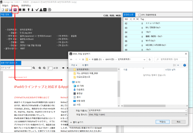Click the Save (S) button in dialog
193x133 pixels.
tap(163, 122)
